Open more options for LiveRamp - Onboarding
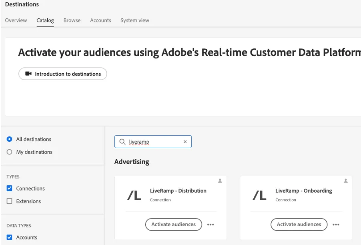The width and height of the screenshot is (361, 245). pyautogui.click(x=336, y=225)
